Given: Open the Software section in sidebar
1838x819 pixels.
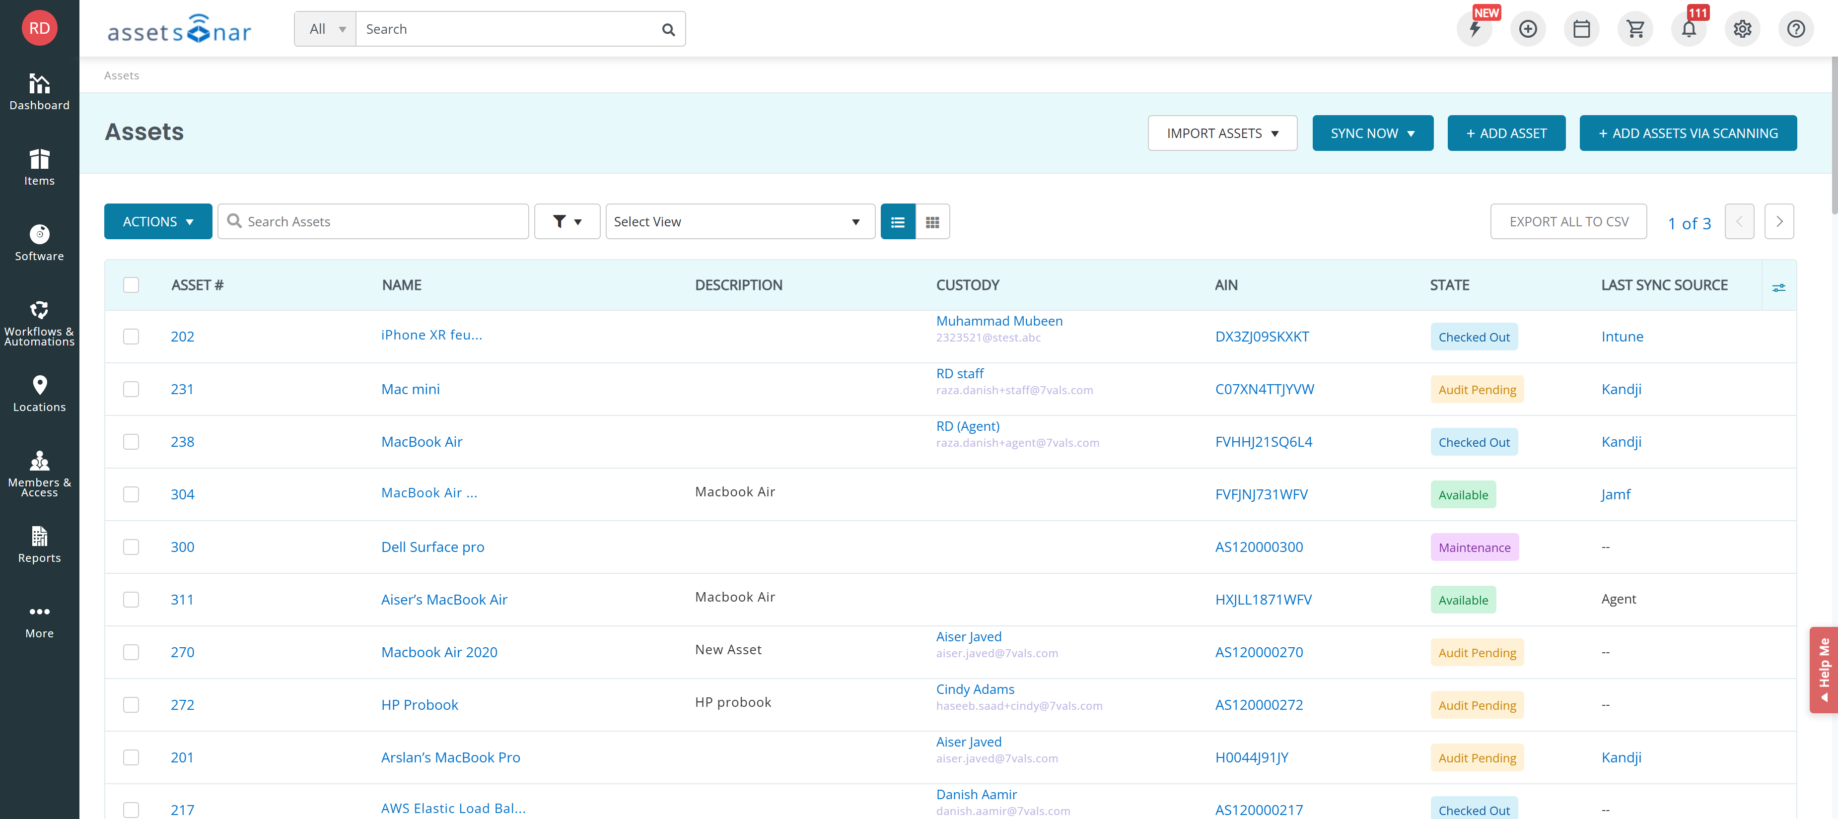Looking at the screenshot, I should 39,243.
